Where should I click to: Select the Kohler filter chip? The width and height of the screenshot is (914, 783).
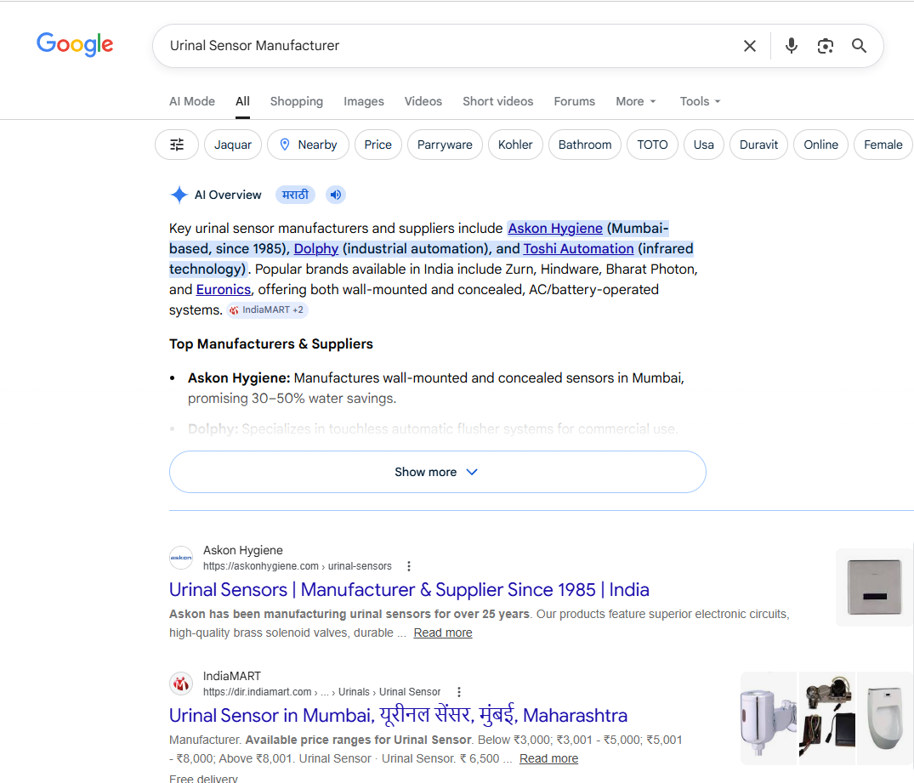click(x=515, y=145)
